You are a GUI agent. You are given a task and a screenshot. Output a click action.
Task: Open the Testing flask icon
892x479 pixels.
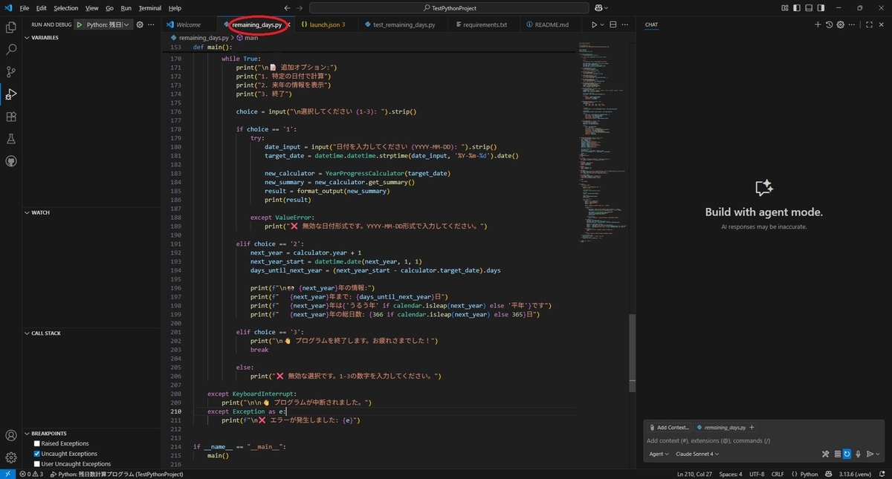click(x=11, y=139)
